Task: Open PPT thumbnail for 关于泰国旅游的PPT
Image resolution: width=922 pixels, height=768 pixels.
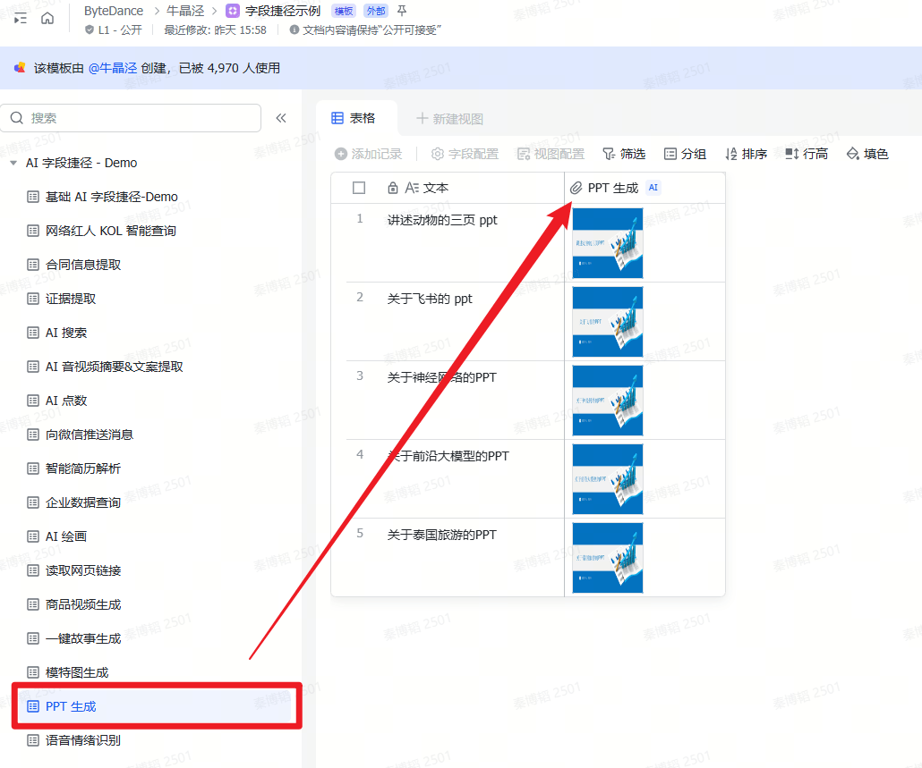Action: (608, 558)
